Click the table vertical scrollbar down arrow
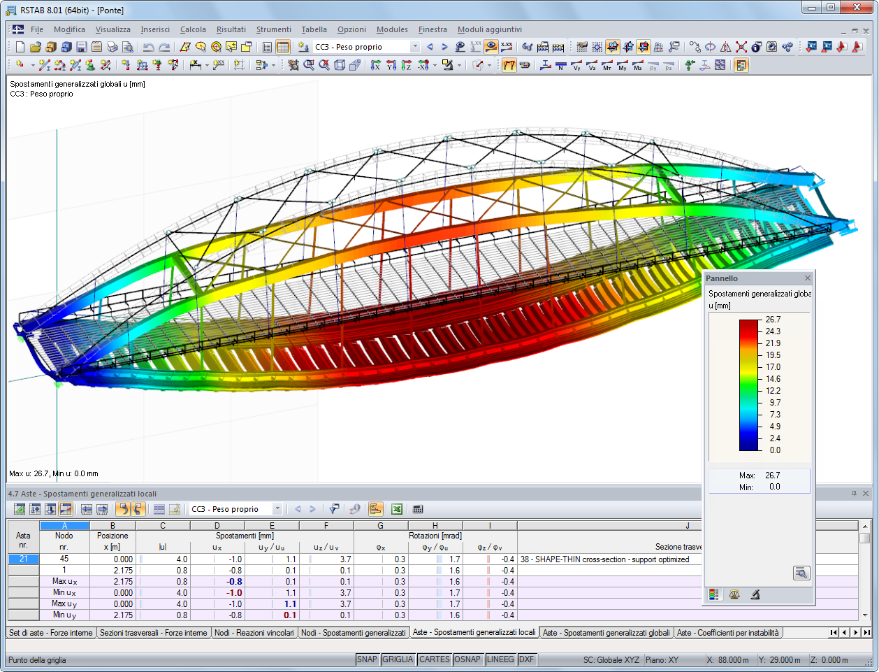The image size is (879, 672). tap(865, 615)
